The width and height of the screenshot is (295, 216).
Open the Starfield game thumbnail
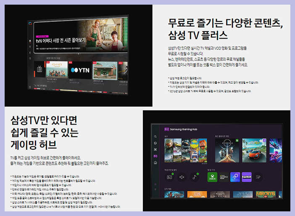pos(227,151)
